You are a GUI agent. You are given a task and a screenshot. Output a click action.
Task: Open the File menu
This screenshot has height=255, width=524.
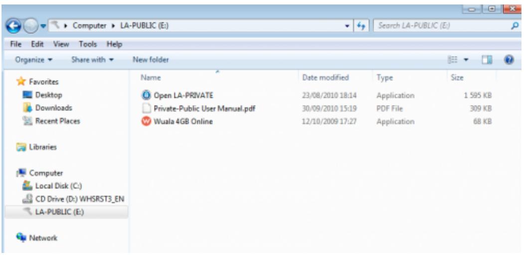[16, 44]
